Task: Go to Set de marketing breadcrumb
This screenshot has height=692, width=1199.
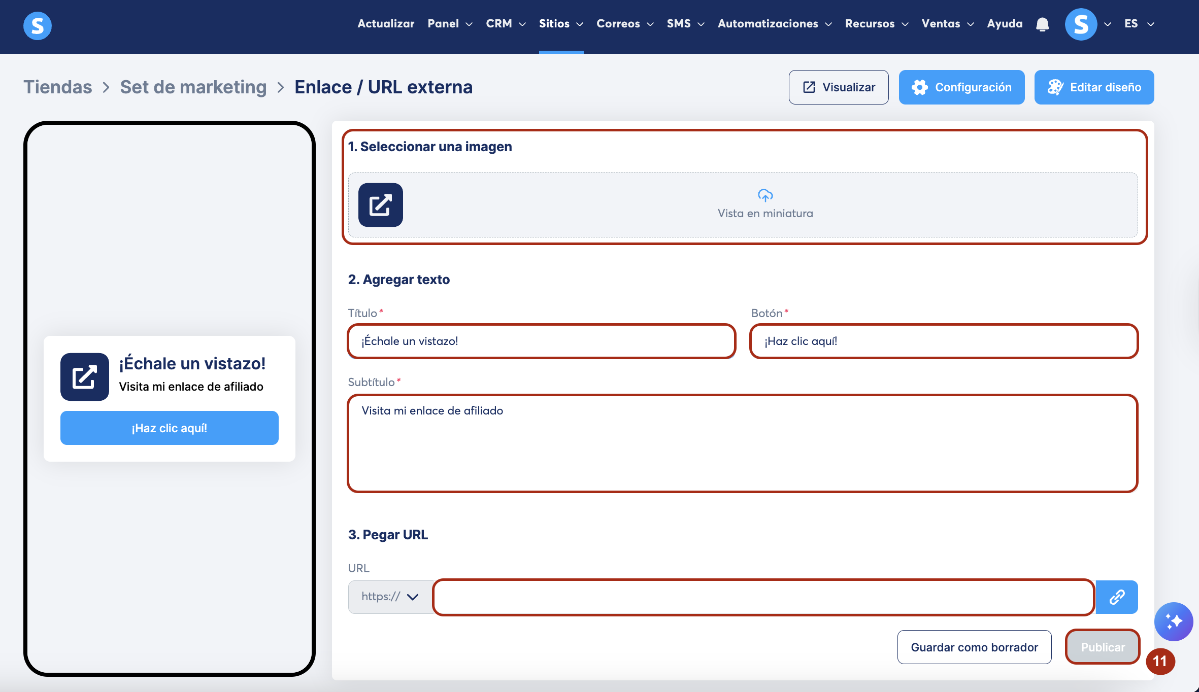Action: click(x=193, y=87)
